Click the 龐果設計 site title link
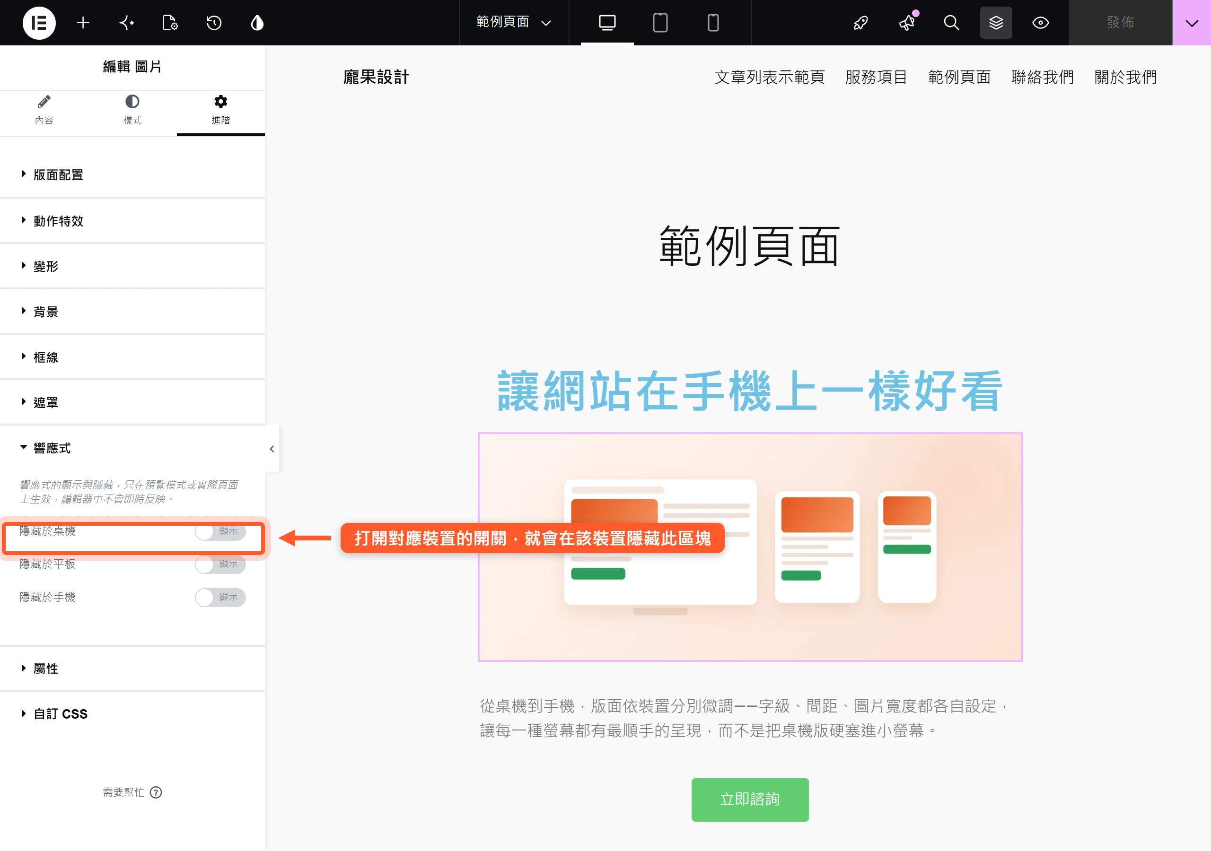 coord(376,78)
